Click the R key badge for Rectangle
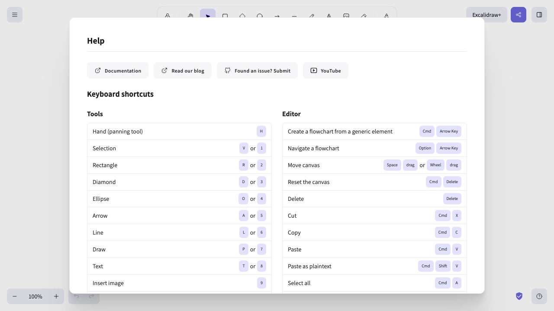Screen dimensions: 554x311 pyautogui.click(x=244, y=165)
